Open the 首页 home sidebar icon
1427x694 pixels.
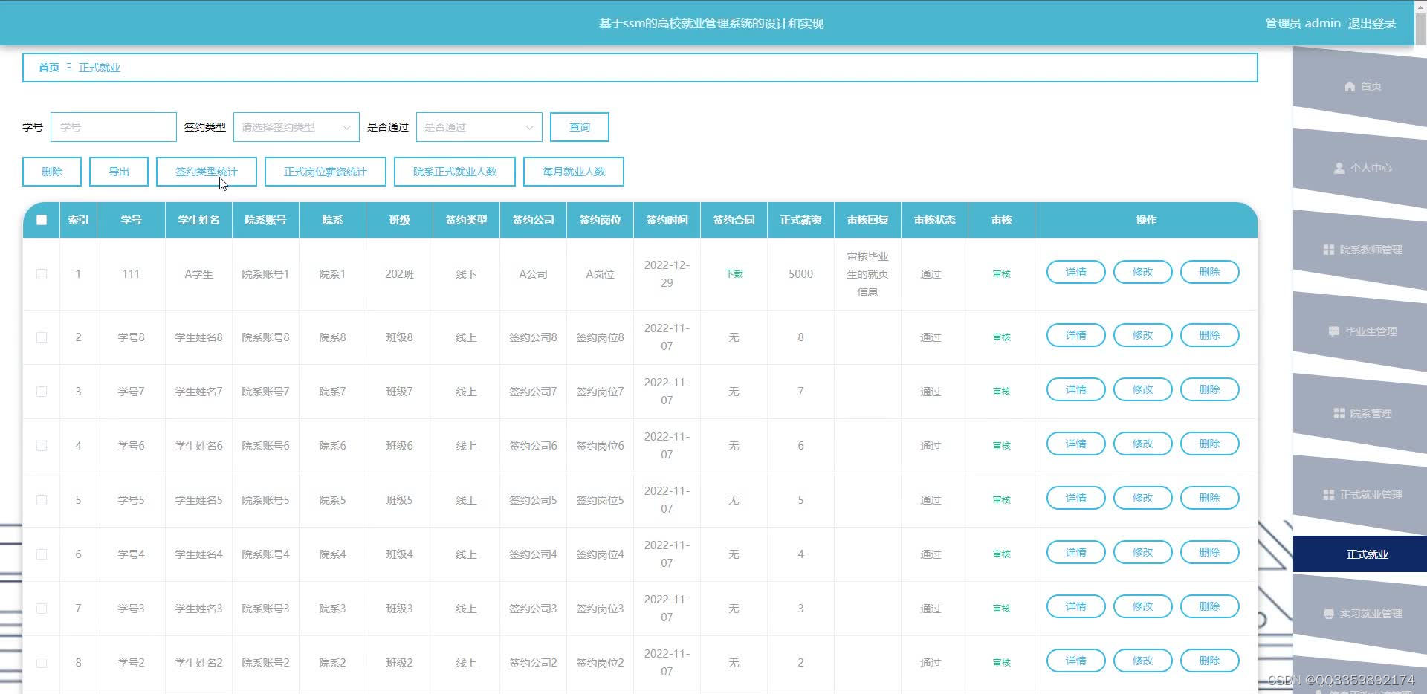click(x=1350, y=87)
